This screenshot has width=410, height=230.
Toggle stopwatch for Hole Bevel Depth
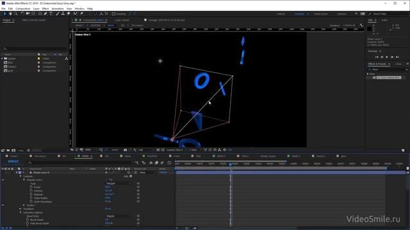28,224
